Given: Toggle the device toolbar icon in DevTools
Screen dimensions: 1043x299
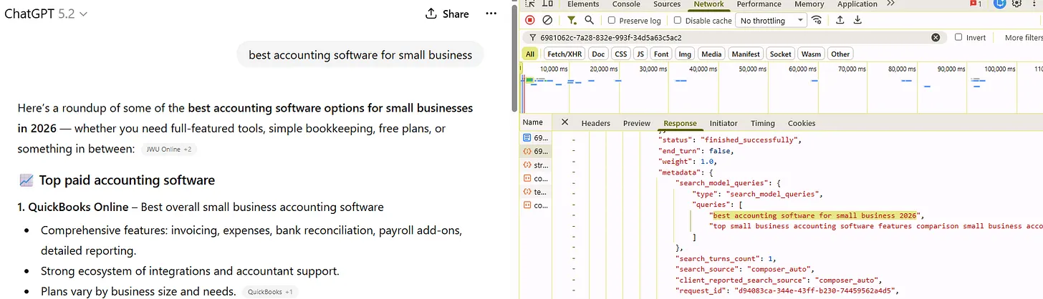Looking at the screenshot, I should coord(547,4).
